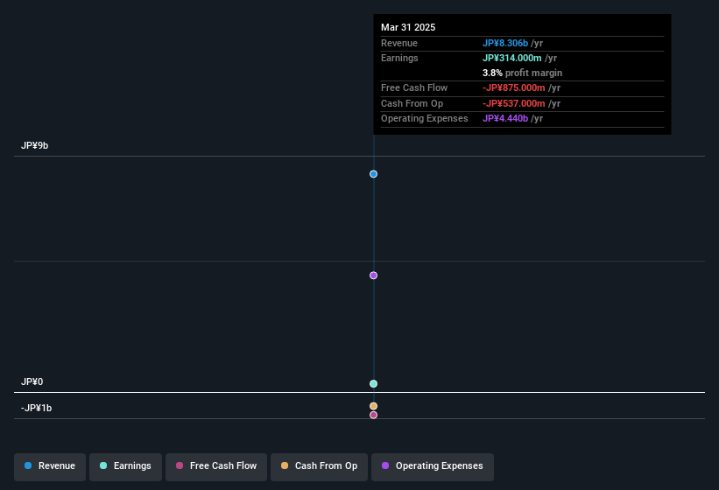
Task: Click the Revenue label in tooltip
Action: click(399, 43)
